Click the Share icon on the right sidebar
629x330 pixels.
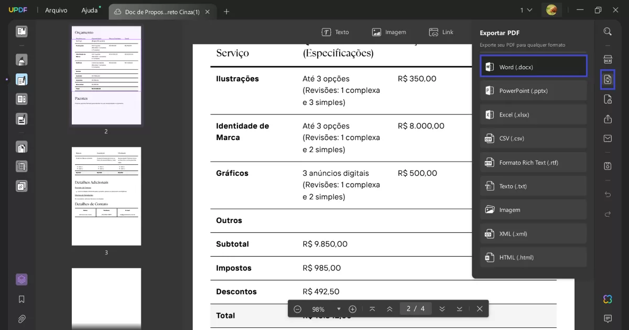pos(608,119)
